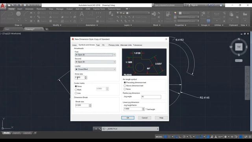Open status bar customization menu
This screenshot has width=252, height=142.
point(250,137)
